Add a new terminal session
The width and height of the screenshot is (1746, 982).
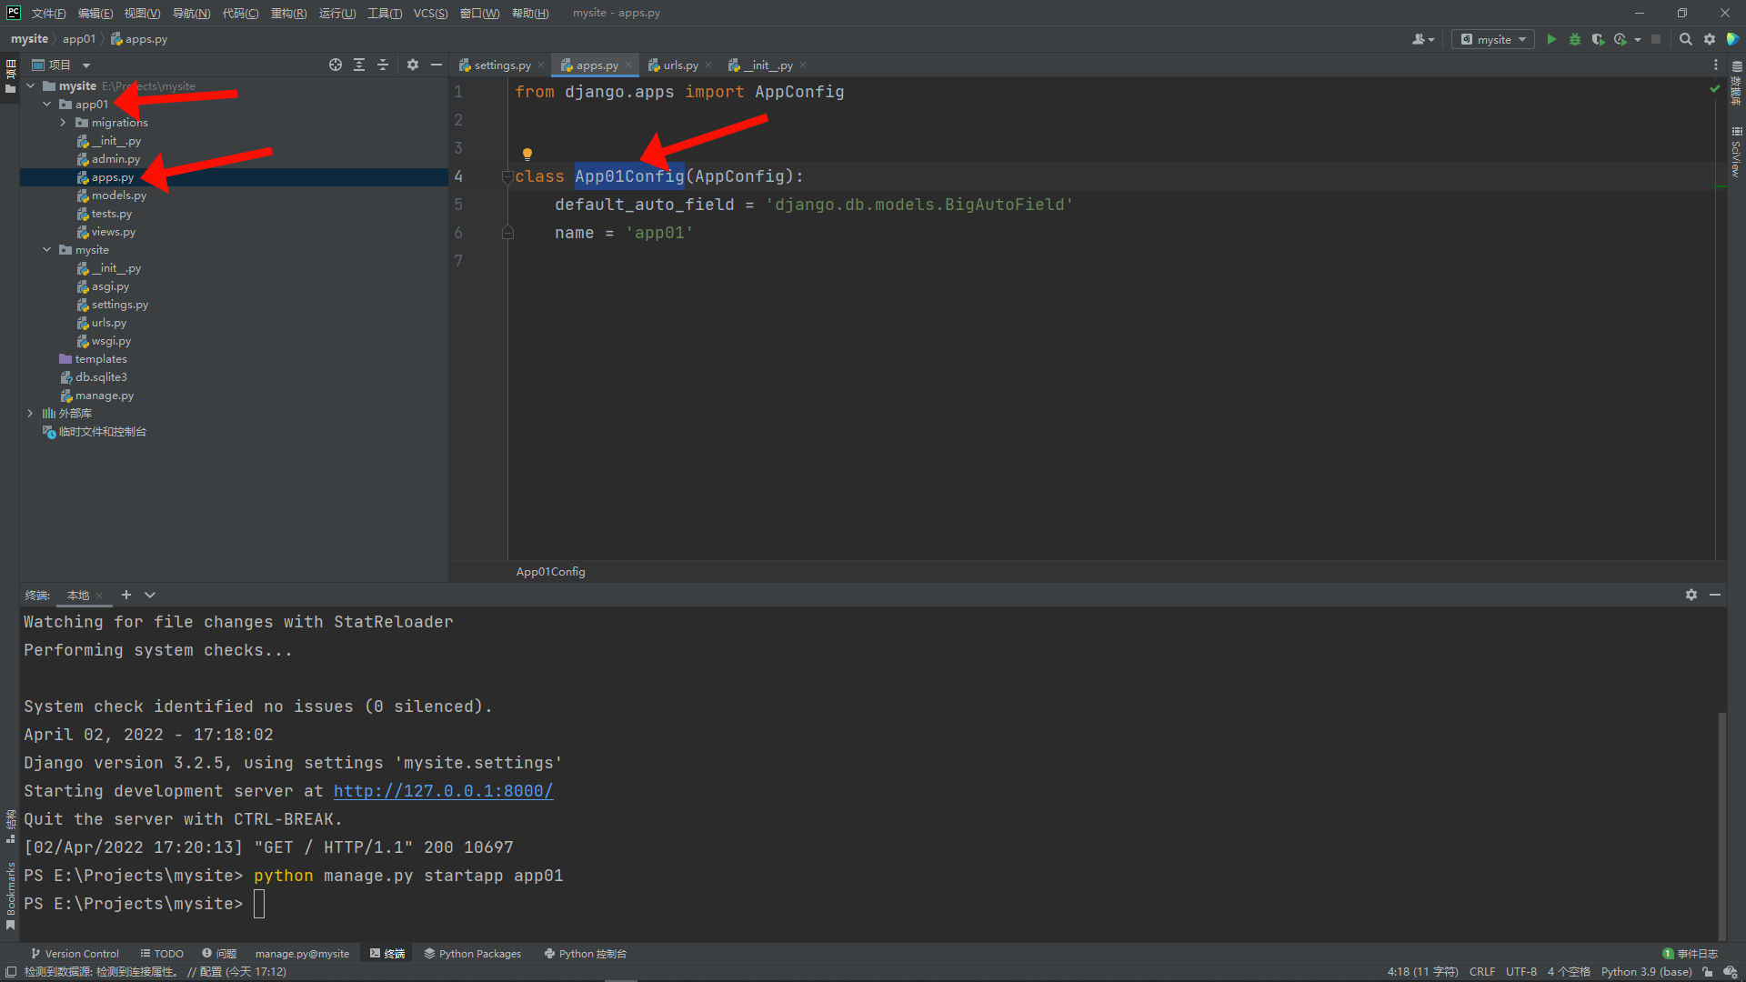point(126,595)
